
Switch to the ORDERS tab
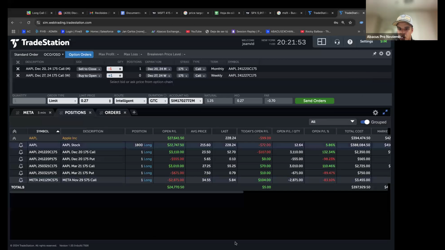coord(112,113)
